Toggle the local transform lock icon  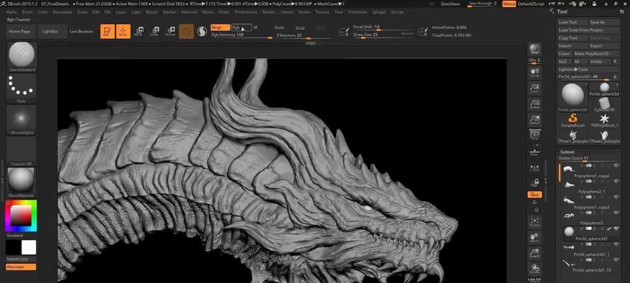(x=534, y=183)
